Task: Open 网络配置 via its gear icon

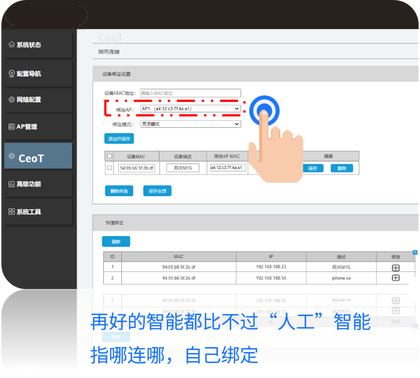Action: point(12,99)
